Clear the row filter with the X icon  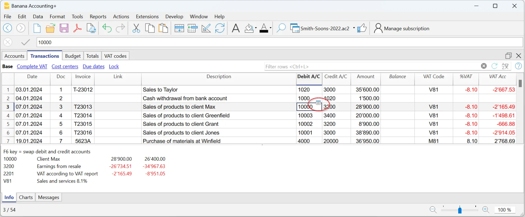pyautogui.click(x=484, y=66)
